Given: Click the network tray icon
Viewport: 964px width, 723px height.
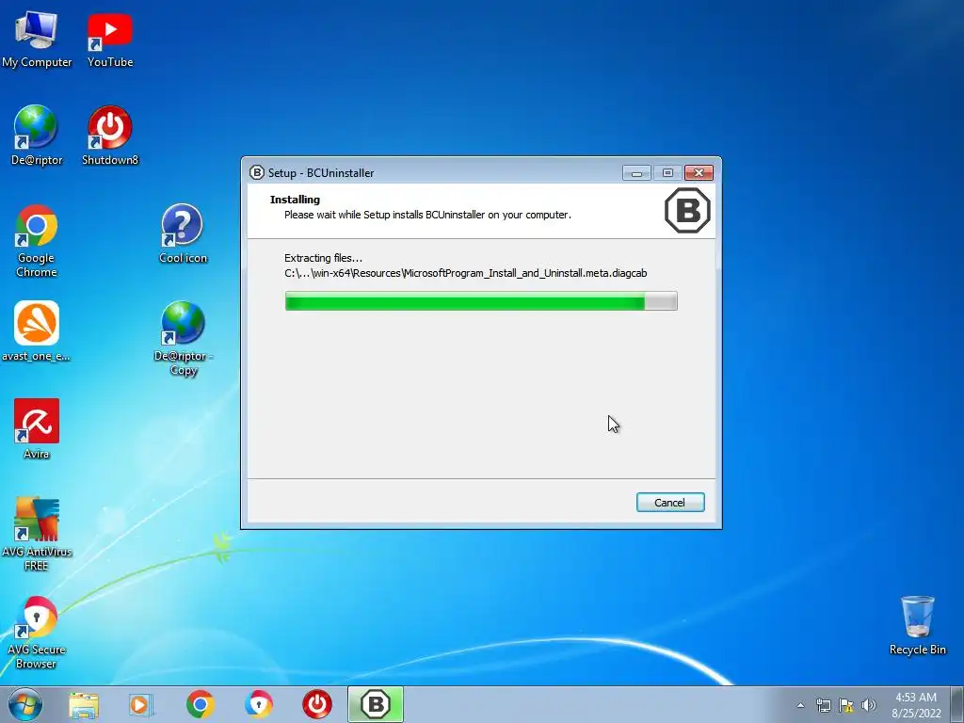Looking at the screenshot, I should 823,705.
